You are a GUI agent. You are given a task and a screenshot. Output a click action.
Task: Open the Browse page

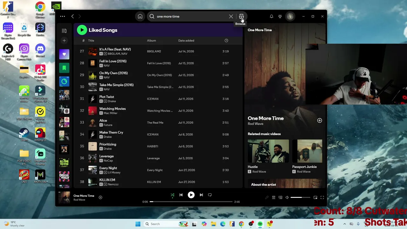[241, 16]
